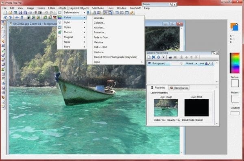
Task: Select the rectangular selection tool
Action: point(3,32)
